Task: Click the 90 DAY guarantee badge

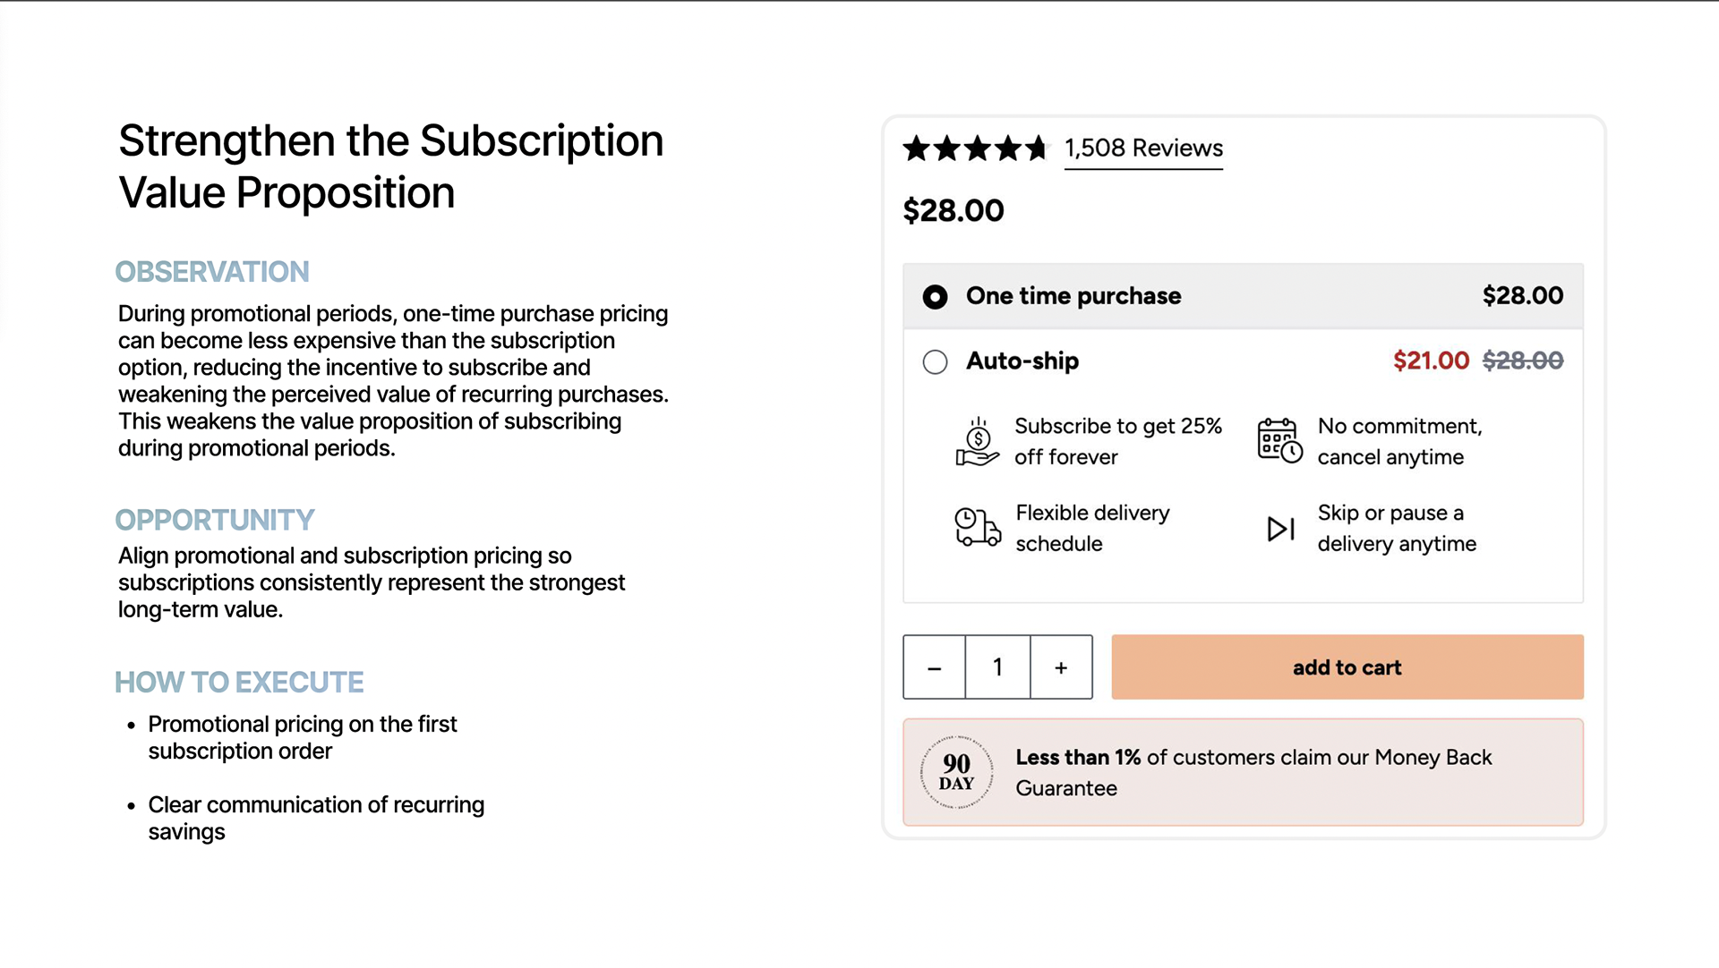Action: pyautogui.click(x=956, y=772)
